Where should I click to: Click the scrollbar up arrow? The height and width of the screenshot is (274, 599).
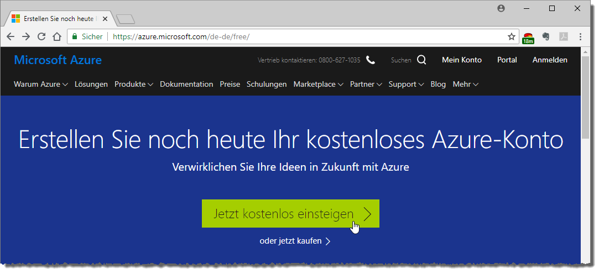tap(585, 51)
